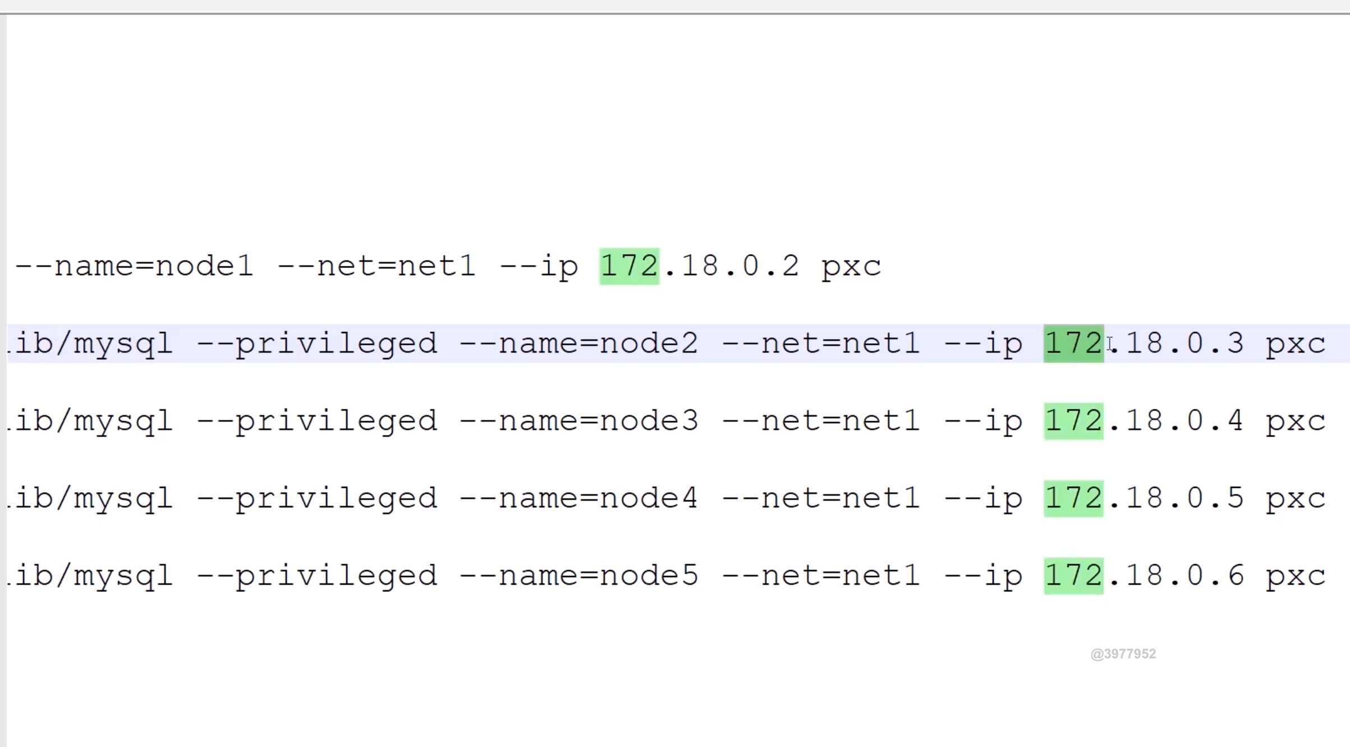Click ib/mysql on the node3 line
The width and height of the screenshot is (1350, 747).
pyautogui.click(x=93, y=421)
